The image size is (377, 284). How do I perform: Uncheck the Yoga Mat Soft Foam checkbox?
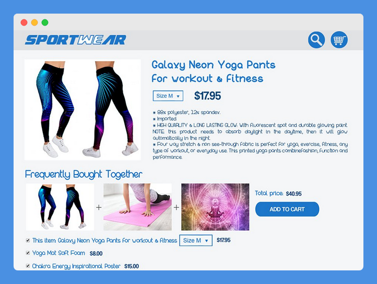28,253
